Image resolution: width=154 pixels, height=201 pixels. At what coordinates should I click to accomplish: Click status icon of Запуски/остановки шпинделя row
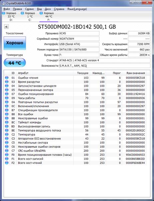7,86
